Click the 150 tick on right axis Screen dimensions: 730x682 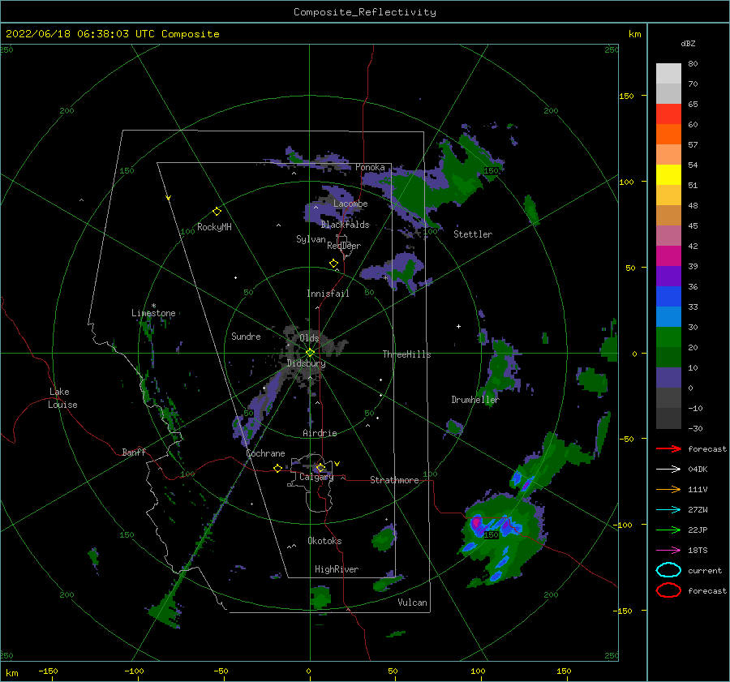click(x=626, y=96)
